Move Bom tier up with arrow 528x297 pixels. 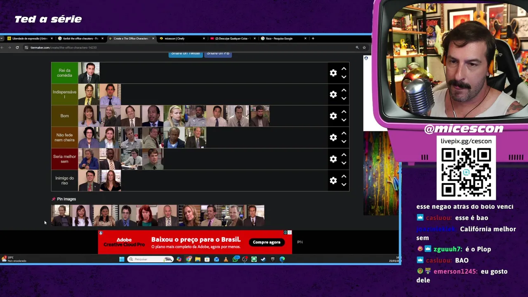coord(344,112)
